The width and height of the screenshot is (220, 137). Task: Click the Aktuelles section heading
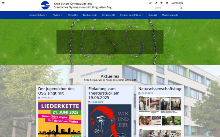coord(110,76)
